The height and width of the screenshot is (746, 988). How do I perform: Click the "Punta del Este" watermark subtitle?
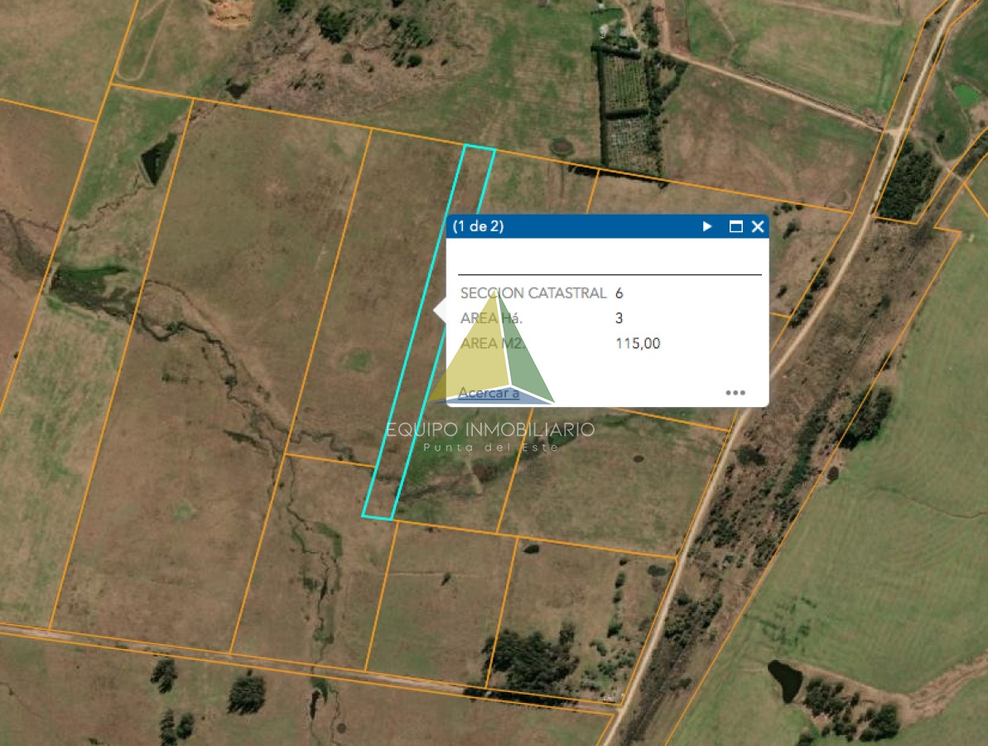coord(490,448)
